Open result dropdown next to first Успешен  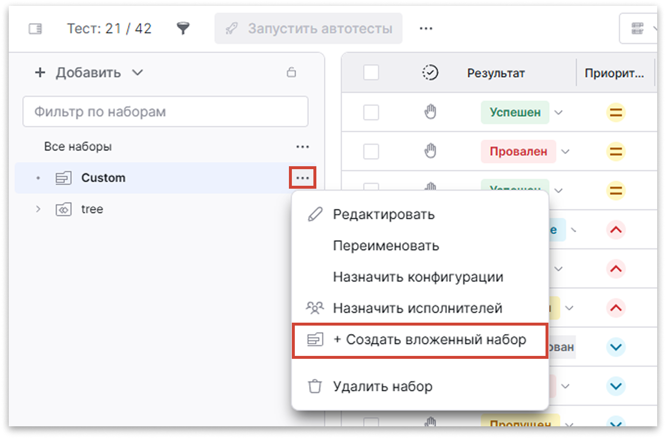[558, 112]
